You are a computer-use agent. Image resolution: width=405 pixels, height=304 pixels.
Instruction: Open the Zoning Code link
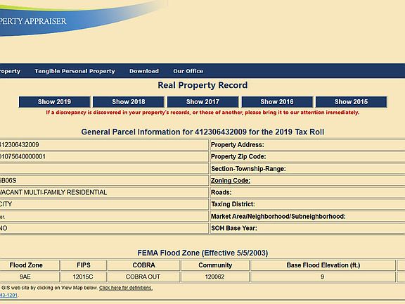(x=231, y=180)
